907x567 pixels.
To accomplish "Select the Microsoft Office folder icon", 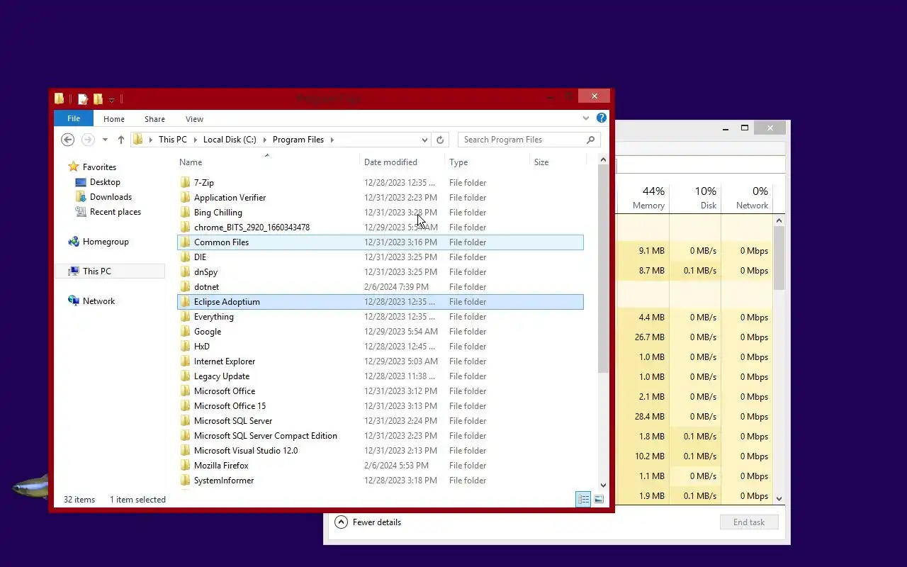I will pyautogui.click(x=185, y=391).
